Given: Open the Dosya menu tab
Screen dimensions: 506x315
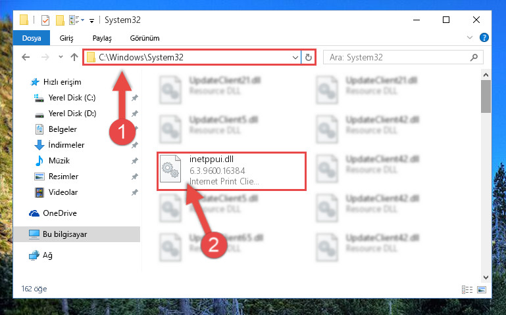Looking at the screenshot, I should point(32,38).
